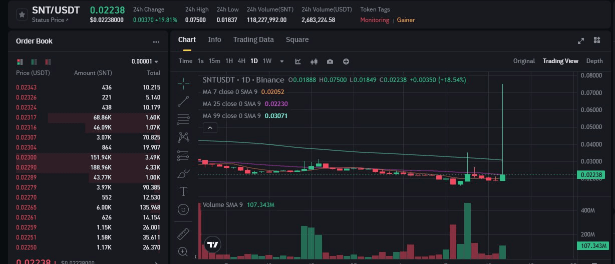Viewport: 615px width, 264px height.
Task: Select the zoom in tool
Action: click(x=184, y=251)
